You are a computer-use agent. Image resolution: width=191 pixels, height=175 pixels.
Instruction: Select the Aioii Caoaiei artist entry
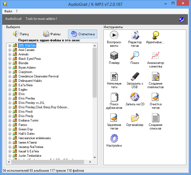[27, 50]
